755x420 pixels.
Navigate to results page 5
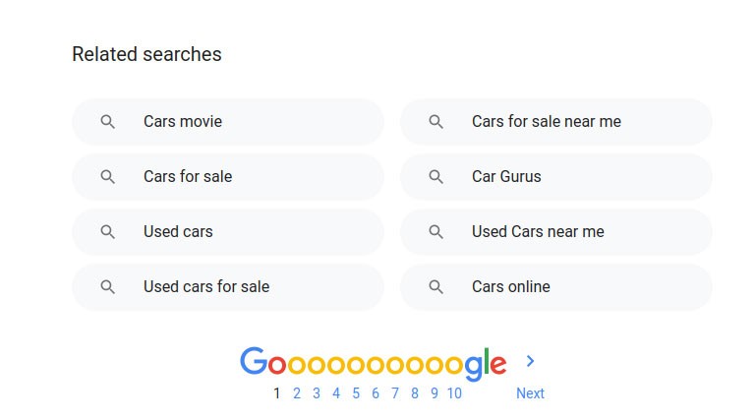point(356,393)
